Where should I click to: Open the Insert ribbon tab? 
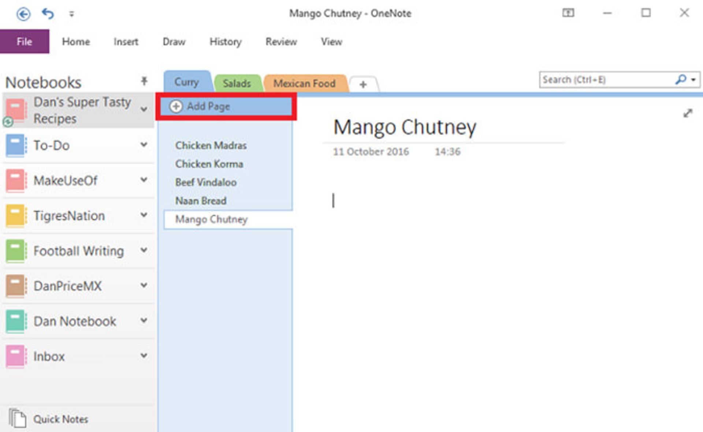point(126,42)
